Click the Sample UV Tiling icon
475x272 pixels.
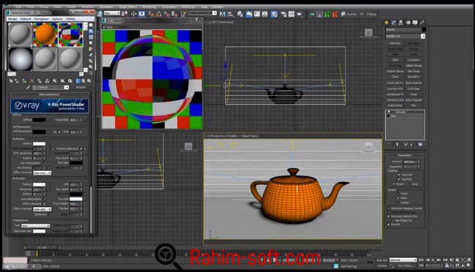click(91, 43)
